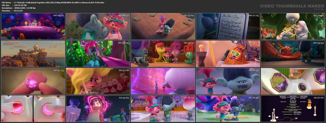326x123 pixels.
Task: Select the thumbnail at 00:08:42
Action: tap(98, 26)
